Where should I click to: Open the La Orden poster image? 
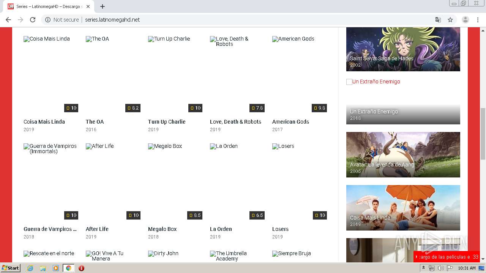click(237, 181)
